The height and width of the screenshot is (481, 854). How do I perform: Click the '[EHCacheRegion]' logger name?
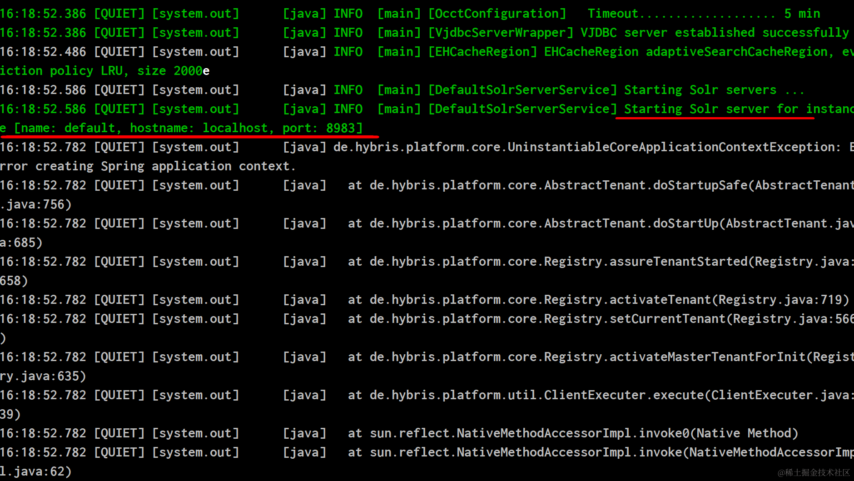coord(483,52)
